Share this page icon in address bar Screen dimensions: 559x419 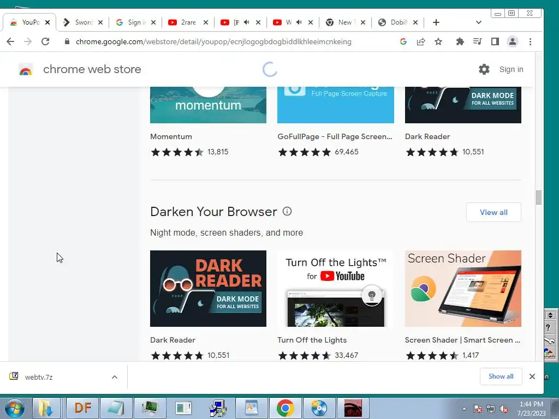coord(421,41)
